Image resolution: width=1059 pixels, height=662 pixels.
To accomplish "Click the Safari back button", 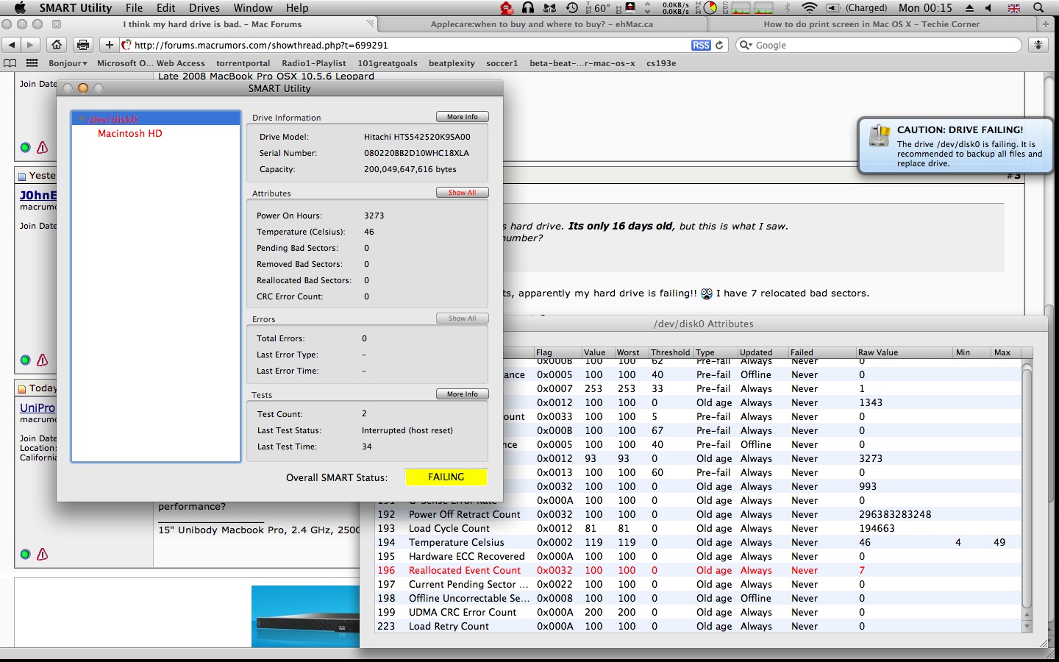I will [12, 45].
